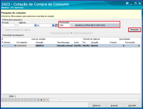
Task: Click the Retornar button
Action: point(96,106)
